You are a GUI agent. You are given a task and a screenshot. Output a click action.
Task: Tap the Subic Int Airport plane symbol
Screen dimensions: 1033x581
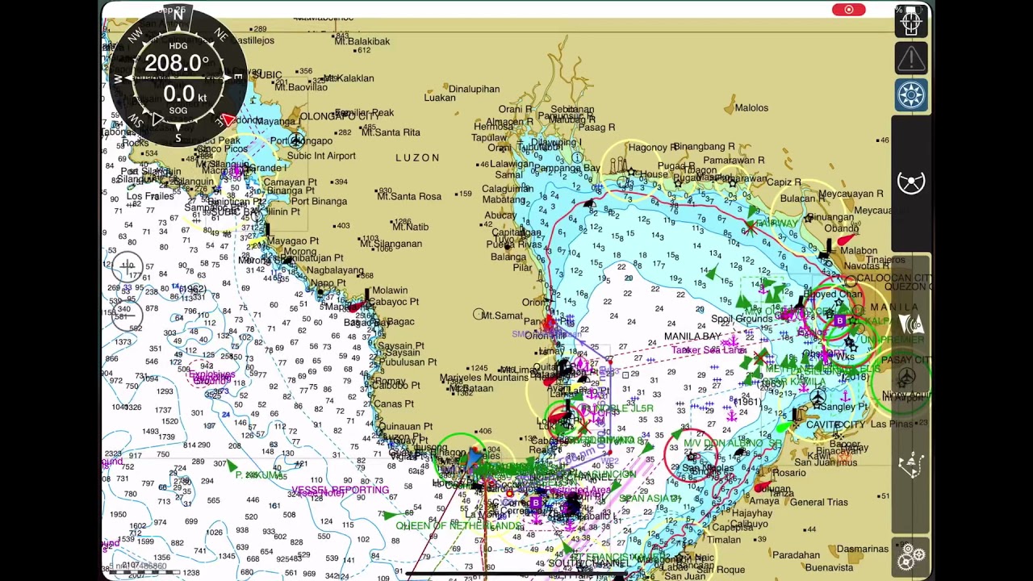point(297,141)
